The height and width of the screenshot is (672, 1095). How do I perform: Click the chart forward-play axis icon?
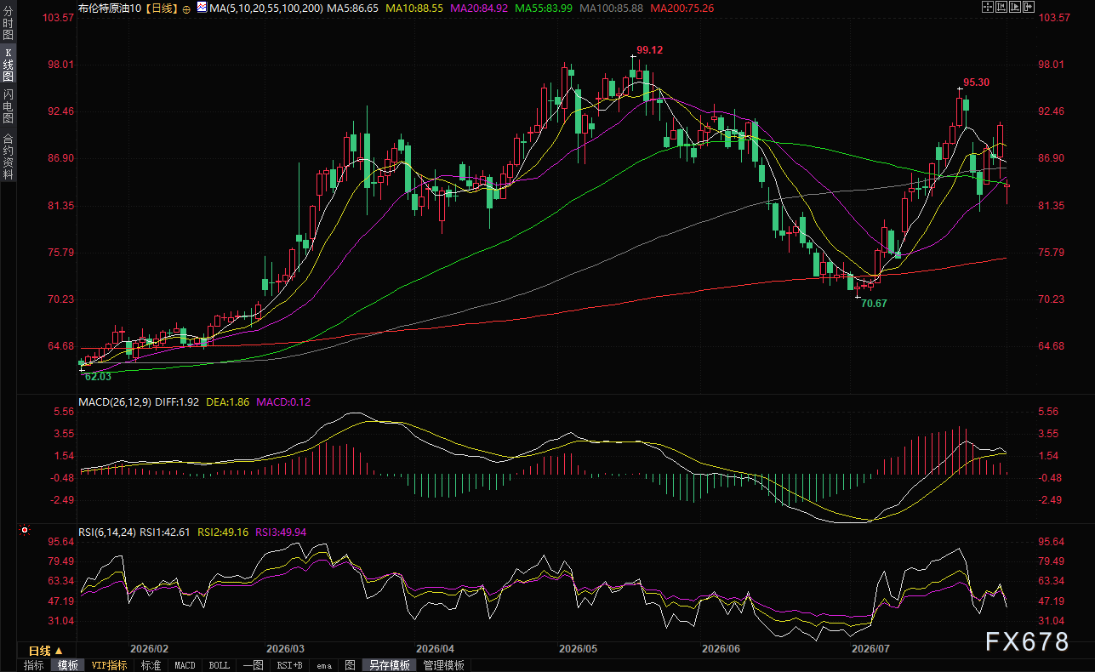(x=1015, y=7)
